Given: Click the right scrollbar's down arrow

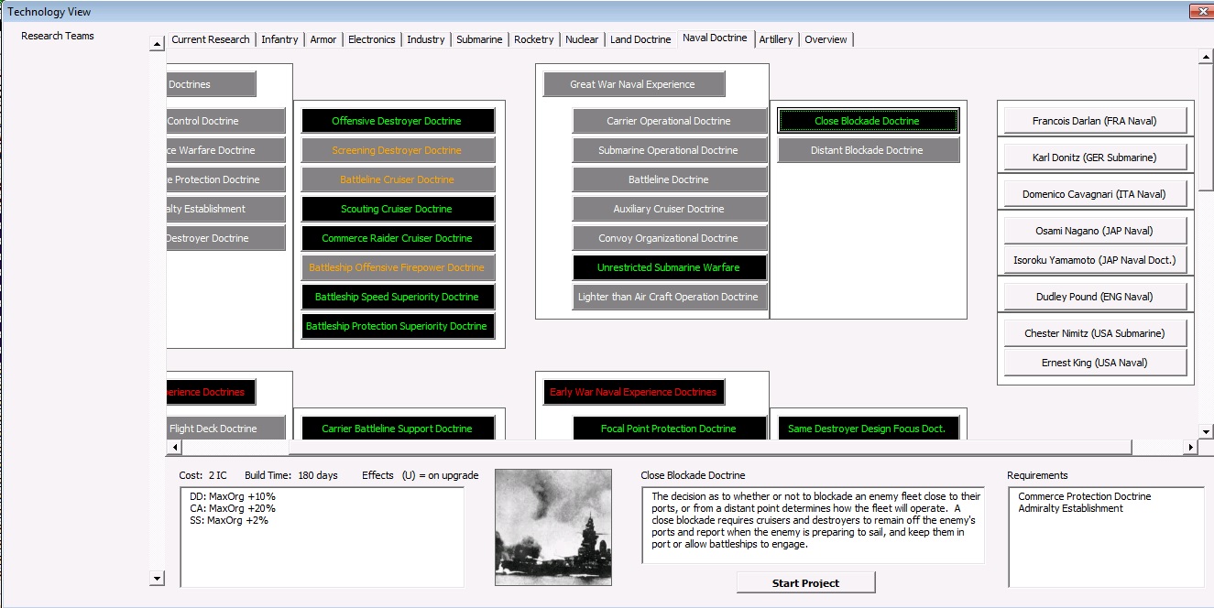Looking at the screenshot, I should click(x=1206, y=431).
